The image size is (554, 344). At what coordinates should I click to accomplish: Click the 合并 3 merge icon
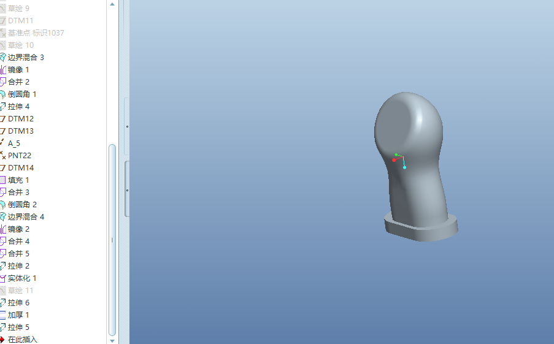[x=3, y=192]
